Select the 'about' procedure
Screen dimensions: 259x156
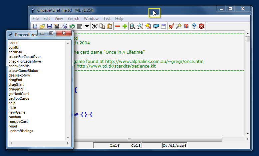point(13,43)
